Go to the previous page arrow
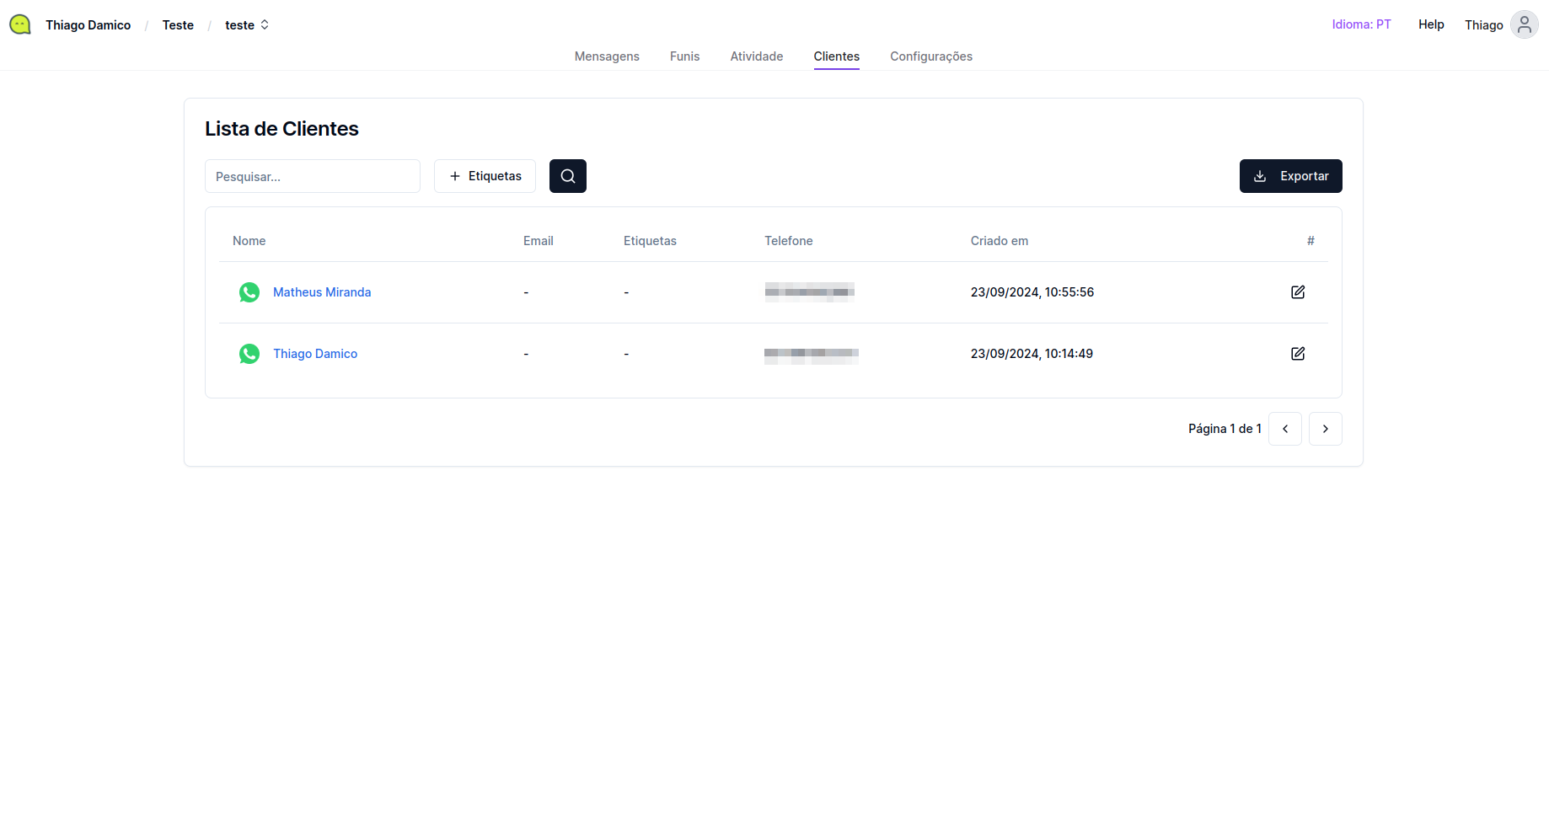Viewport: 1549px width, 834px height. pyautogui.click(x=1284, y=429)
